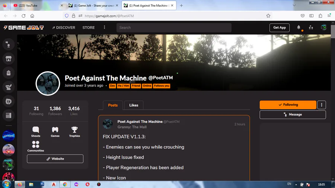Open the user's Website link
335x188 pixels.
[x=55, y=159]
